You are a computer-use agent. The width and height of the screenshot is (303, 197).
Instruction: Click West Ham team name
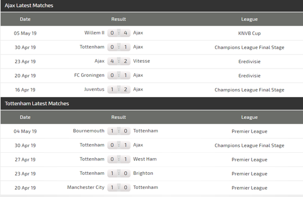tap(145, 159)
